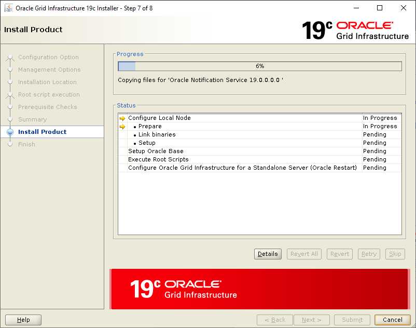Select Finish step in sidebar
This screenshot has height=328, width=416.
[26, 144]
